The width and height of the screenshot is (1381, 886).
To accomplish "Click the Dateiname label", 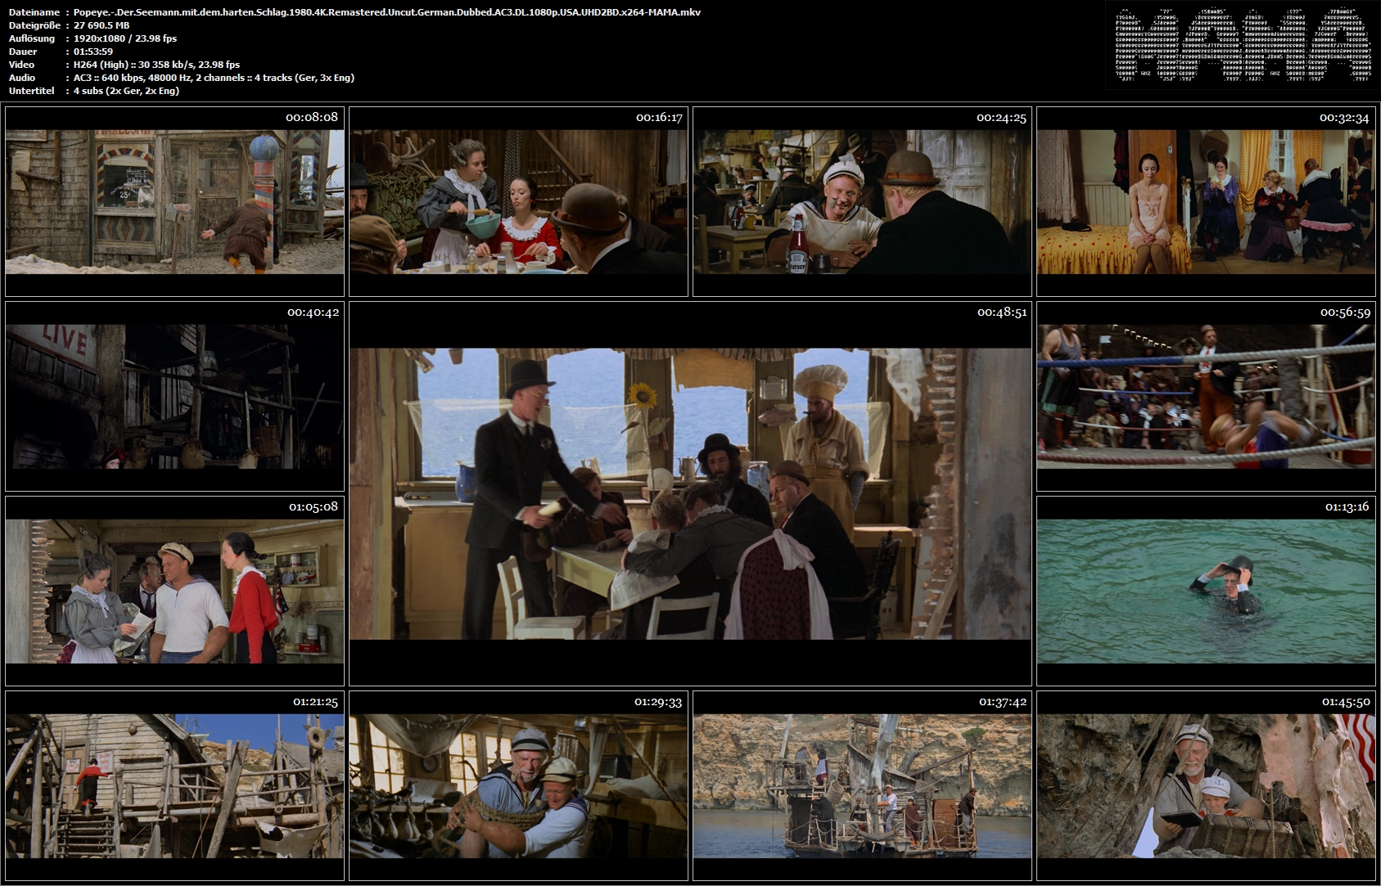I will (34, 12).
